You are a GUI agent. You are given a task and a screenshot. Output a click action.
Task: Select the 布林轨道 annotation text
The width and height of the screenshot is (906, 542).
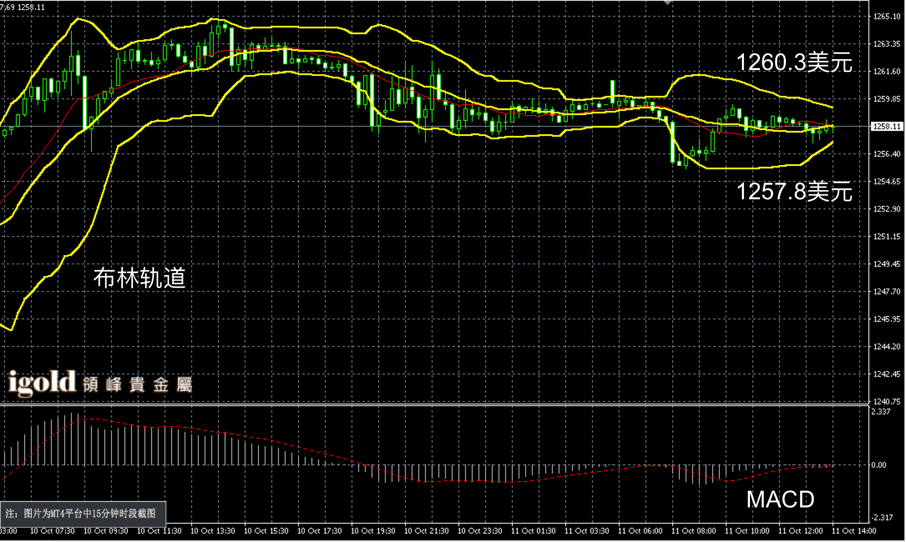pos(139,278)
